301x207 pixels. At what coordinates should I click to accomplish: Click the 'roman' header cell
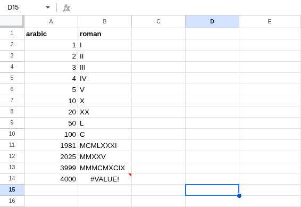point(105,34)
